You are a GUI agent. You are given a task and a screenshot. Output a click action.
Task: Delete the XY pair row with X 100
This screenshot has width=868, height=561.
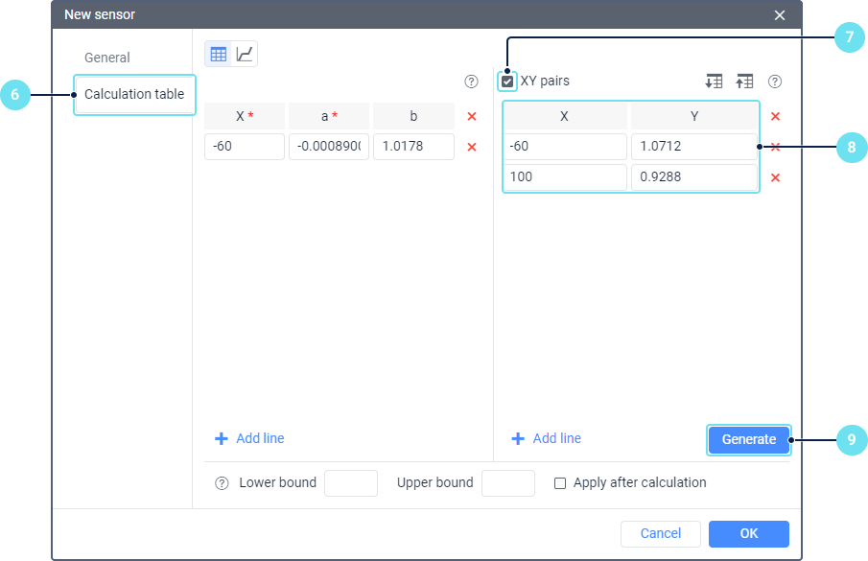pos(775,177)
